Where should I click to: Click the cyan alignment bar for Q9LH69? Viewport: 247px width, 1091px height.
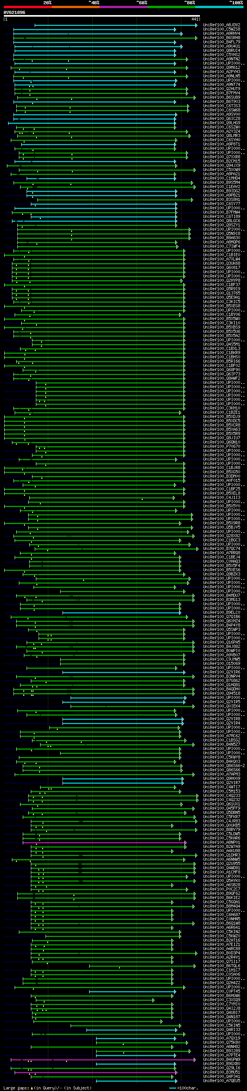[91, 123]
